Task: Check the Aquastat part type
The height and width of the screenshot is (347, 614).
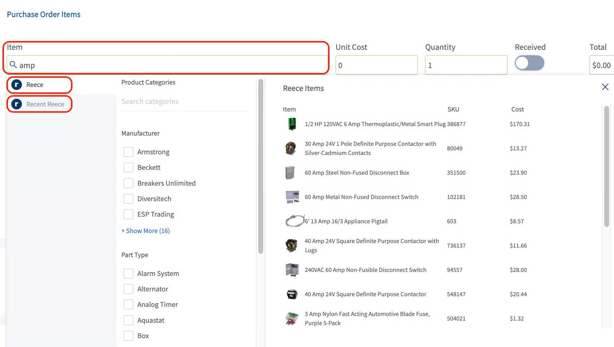Action: (x=128, y=320)
